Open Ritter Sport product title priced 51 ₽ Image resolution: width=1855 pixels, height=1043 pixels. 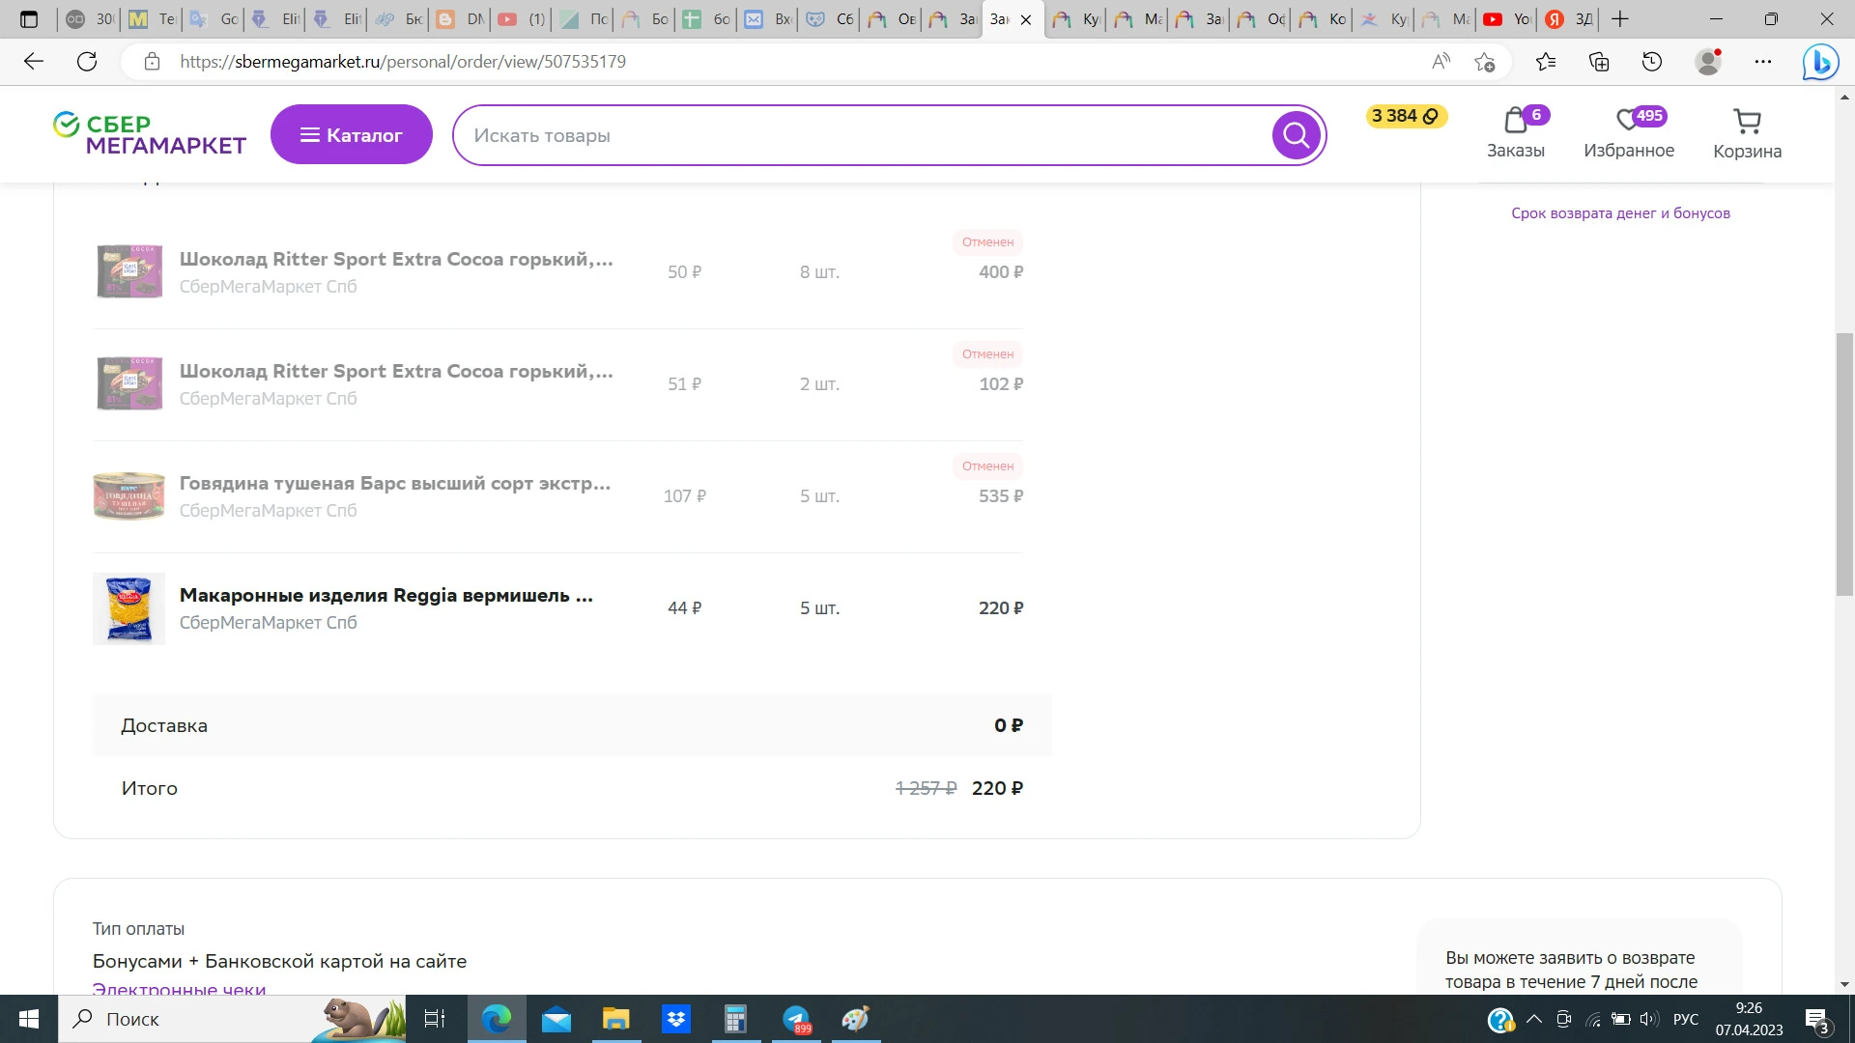(396, 371)
